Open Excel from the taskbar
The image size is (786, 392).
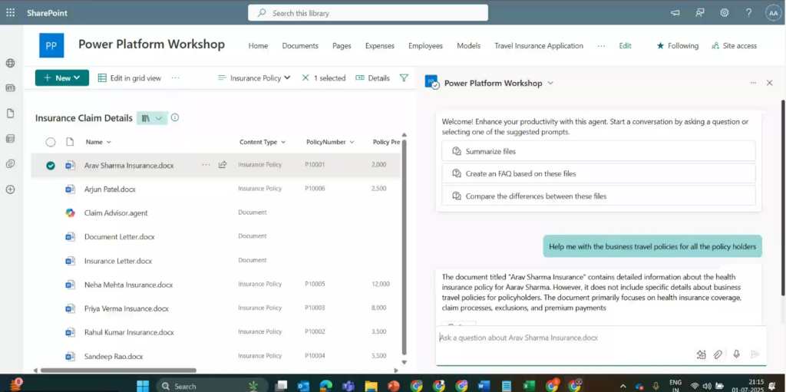[529, 386]
